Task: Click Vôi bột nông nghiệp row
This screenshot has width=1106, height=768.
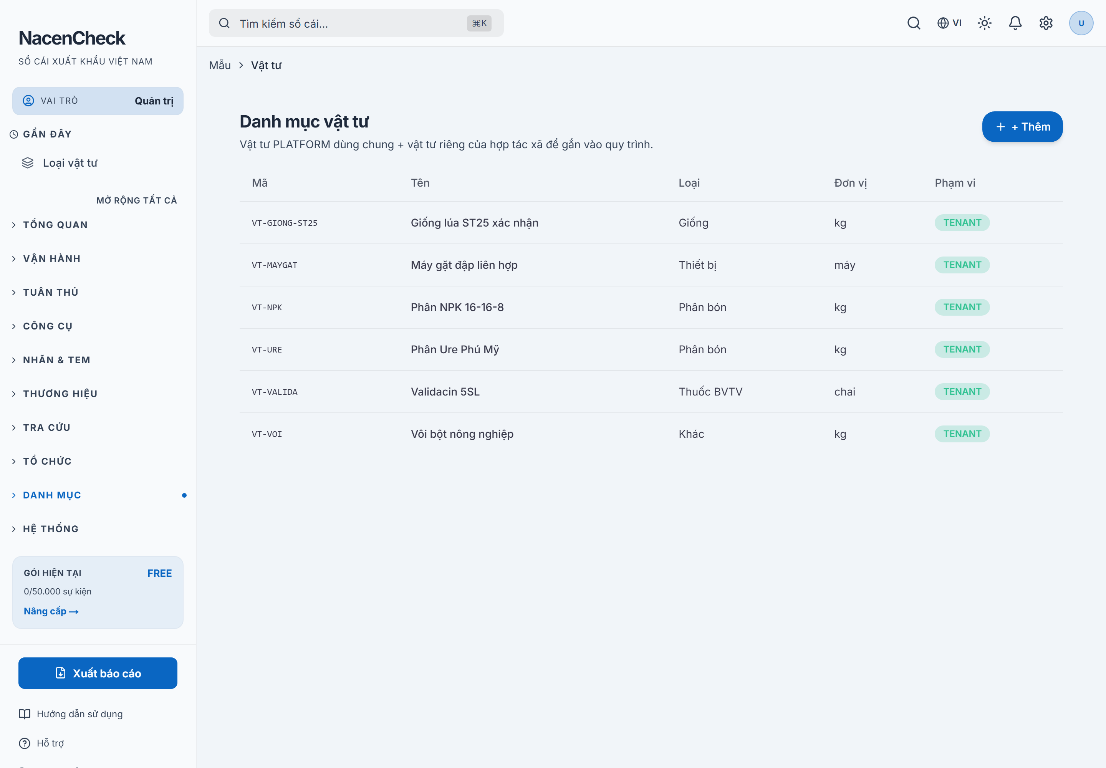Action: click(x=651, y=434)
